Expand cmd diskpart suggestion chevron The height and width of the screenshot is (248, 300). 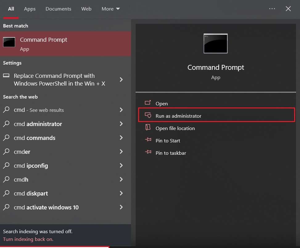click(121, 193)
